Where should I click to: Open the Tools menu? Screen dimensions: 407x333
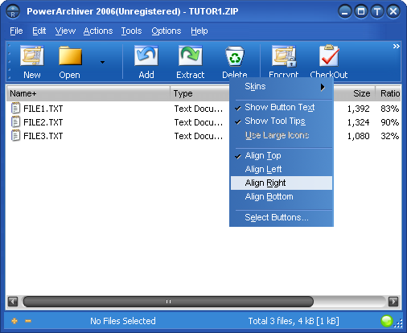point(131,31)
